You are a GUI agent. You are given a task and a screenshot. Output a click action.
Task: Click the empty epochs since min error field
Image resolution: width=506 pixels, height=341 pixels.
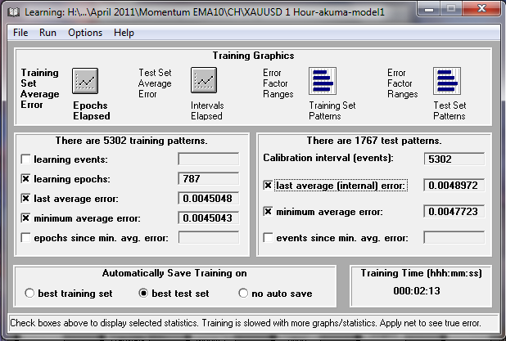click(209, 237)
